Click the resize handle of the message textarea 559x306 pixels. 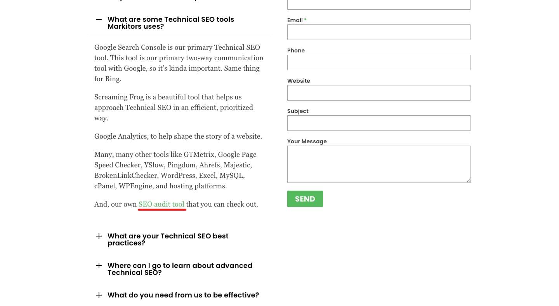point(468,180)
